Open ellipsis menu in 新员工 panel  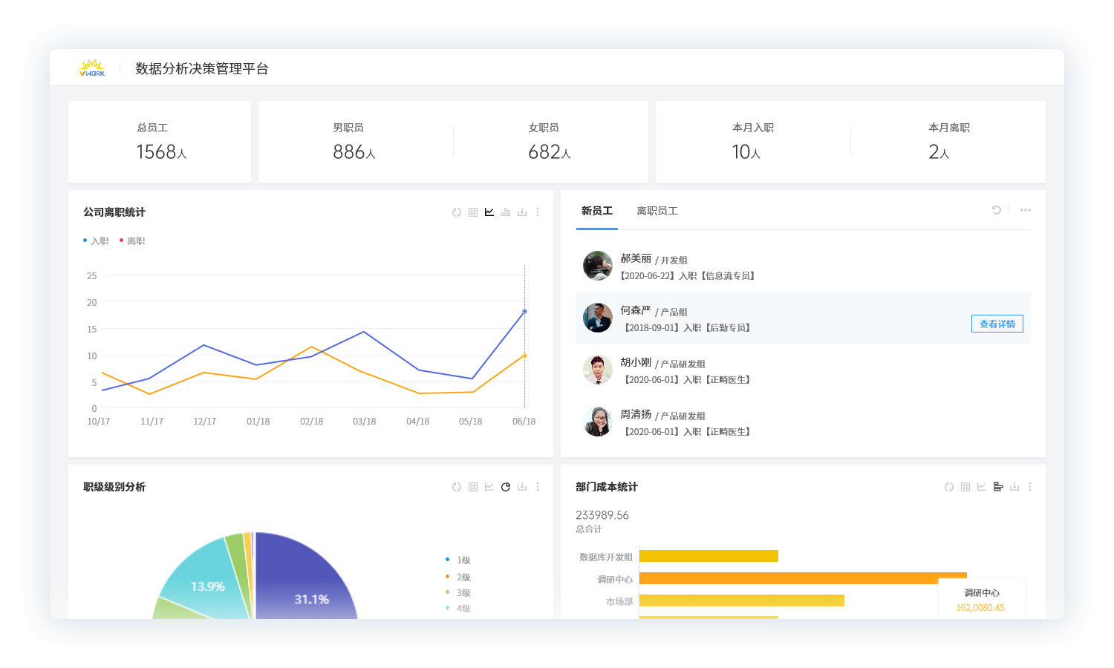[1026, 210]
